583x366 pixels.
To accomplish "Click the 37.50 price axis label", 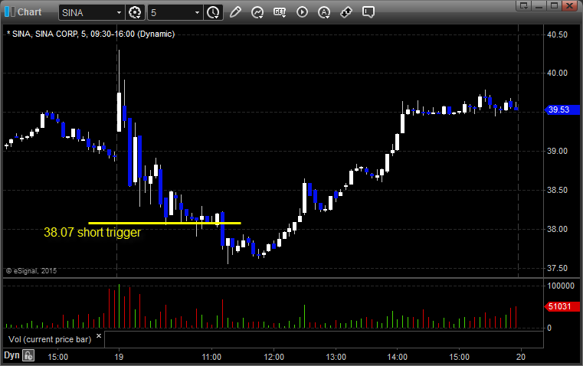I will point(558,268).
